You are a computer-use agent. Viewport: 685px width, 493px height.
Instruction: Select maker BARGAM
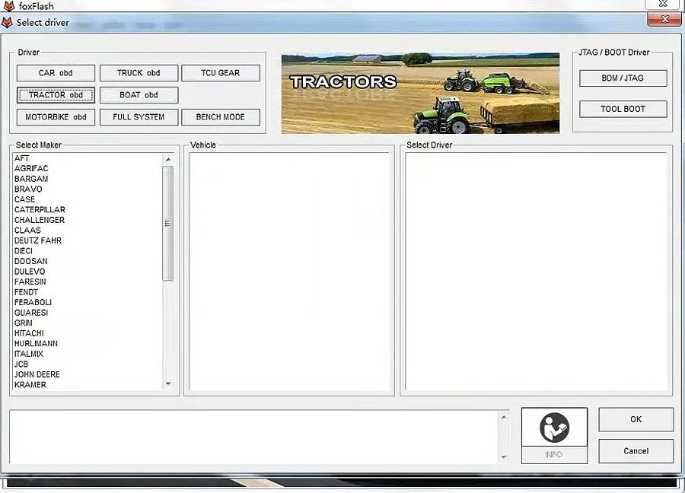point(31,179)
